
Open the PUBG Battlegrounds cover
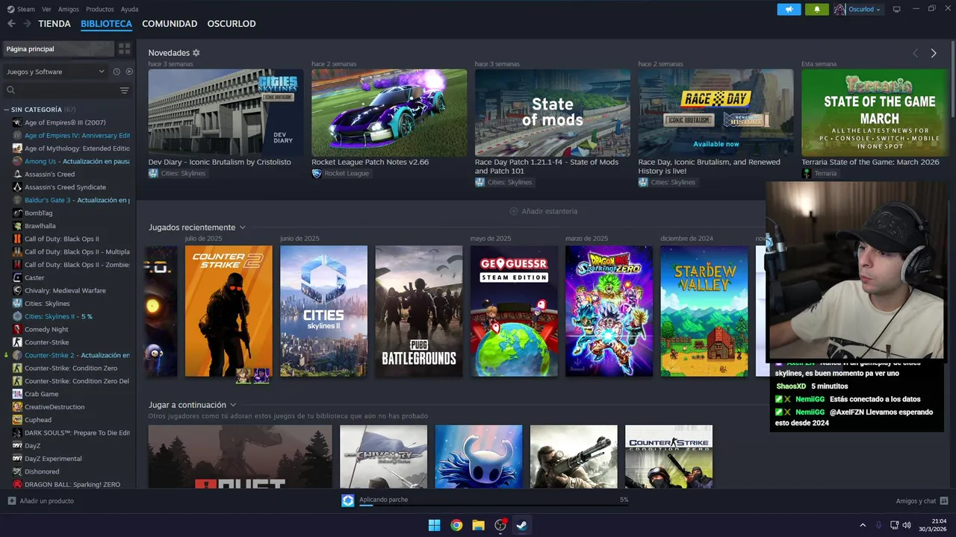tap(419, 311)
